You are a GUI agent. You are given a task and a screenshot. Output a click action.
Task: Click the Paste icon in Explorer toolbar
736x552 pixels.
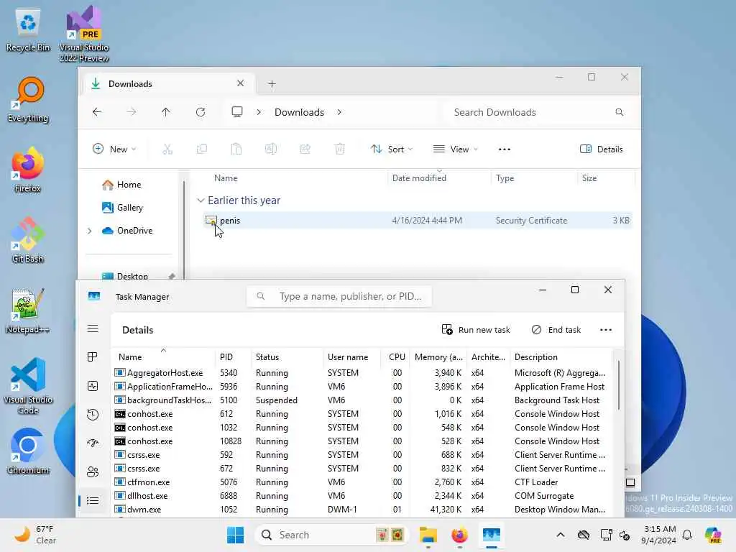[x=236, y=149]
